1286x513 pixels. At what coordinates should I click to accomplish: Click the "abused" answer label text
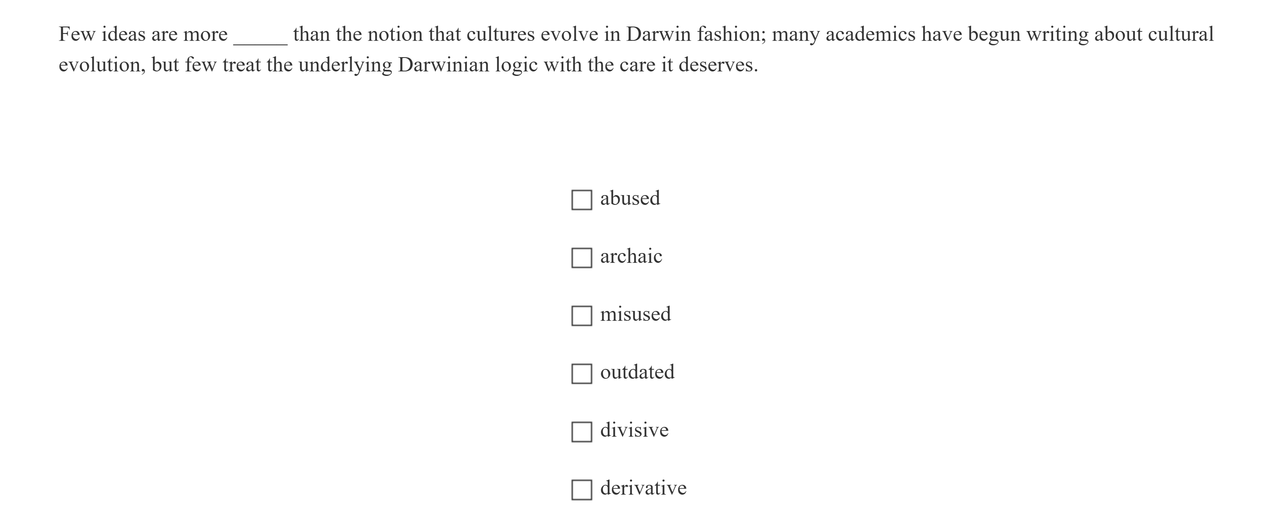[x=630, y=198]
